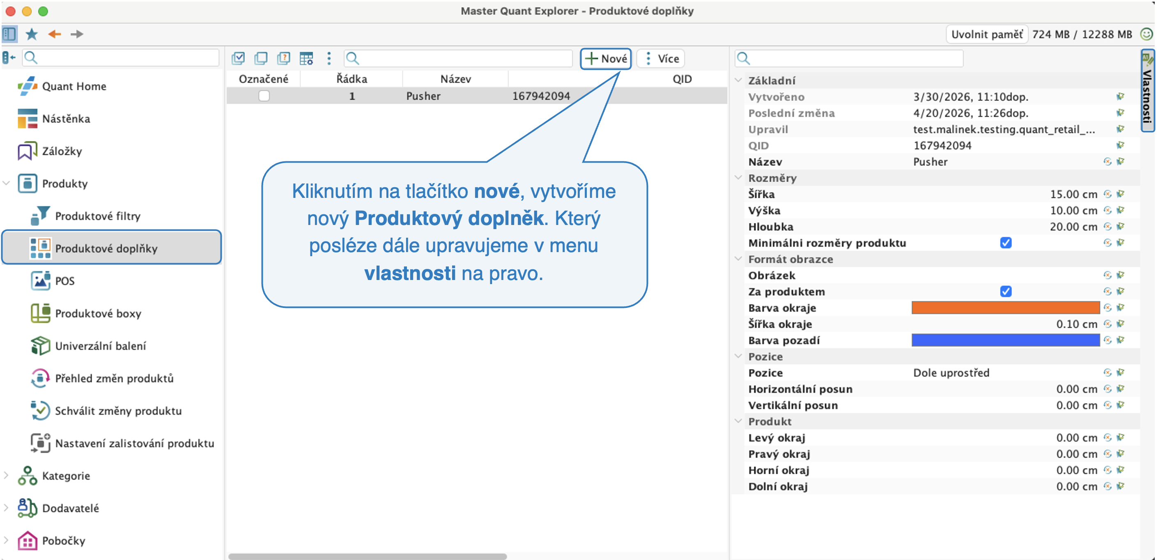Collapse the navigation tree icon beside search
Viewport: 1158px width, 560px height.
[9, 57]
